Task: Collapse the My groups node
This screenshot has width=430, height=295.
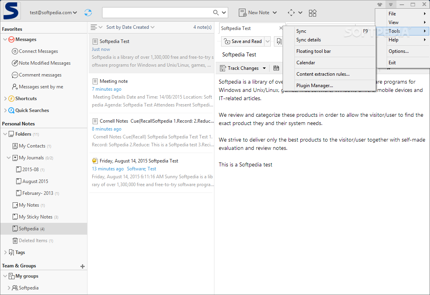Action: coord(5,276)
